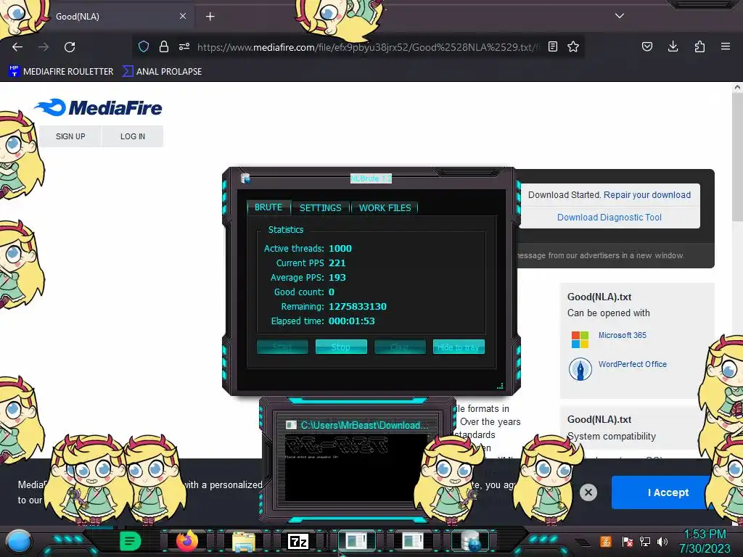Open the network tray icon
Image resolution: width=743 pixels, height=557 pixels.
[645, 541]
